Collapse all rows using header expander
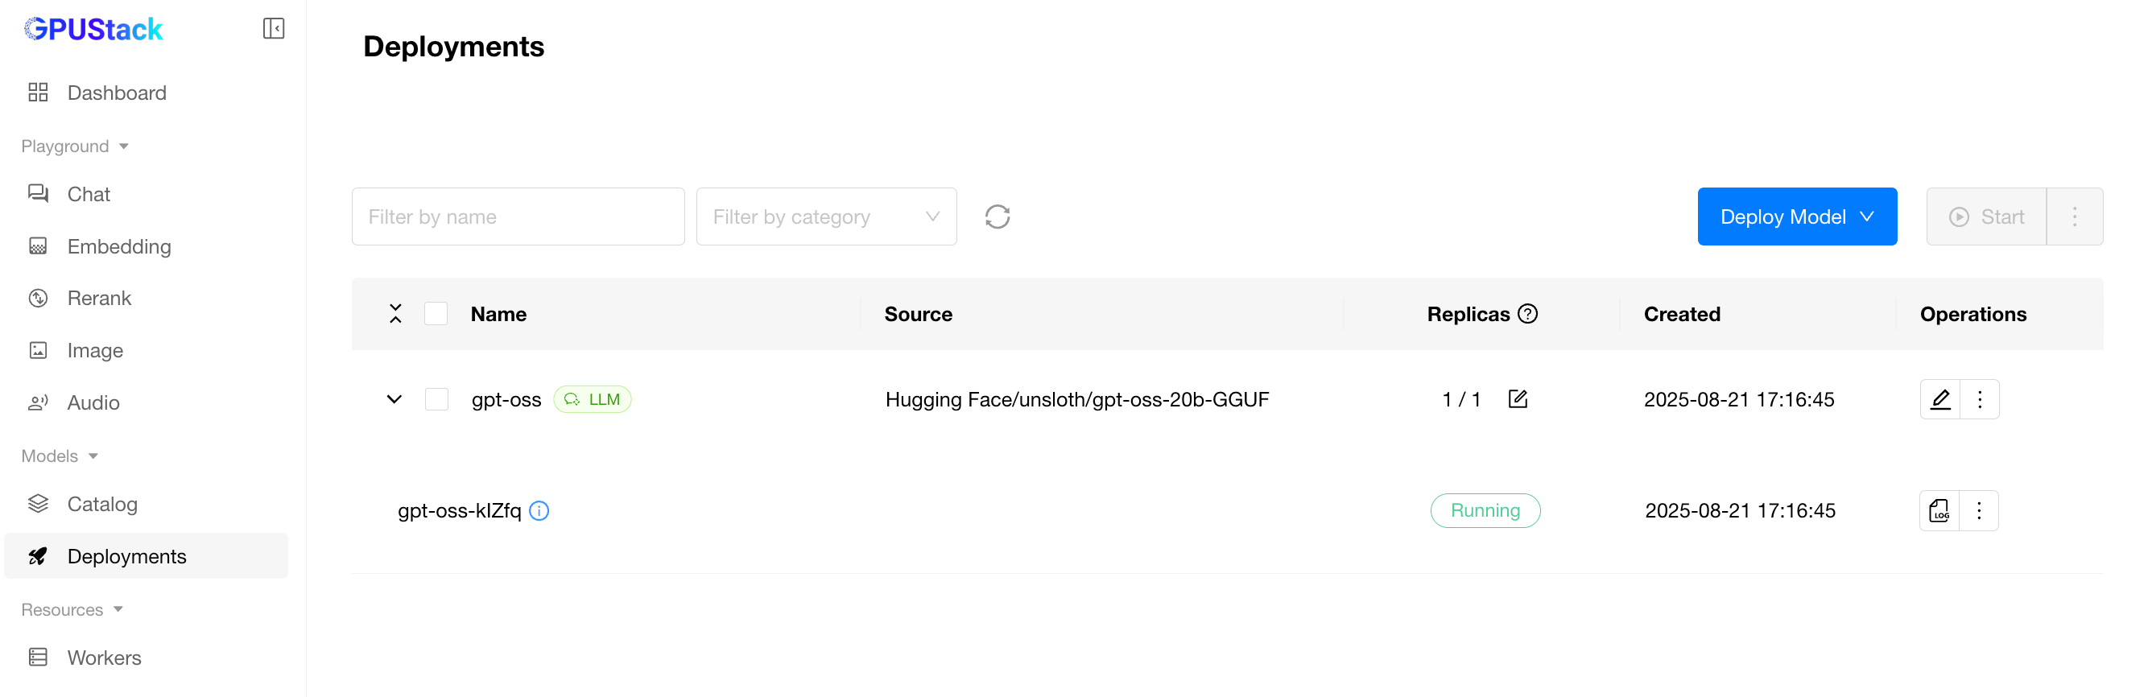The image size is (2148, 697). pyautogui.click(x=395, y=315)
